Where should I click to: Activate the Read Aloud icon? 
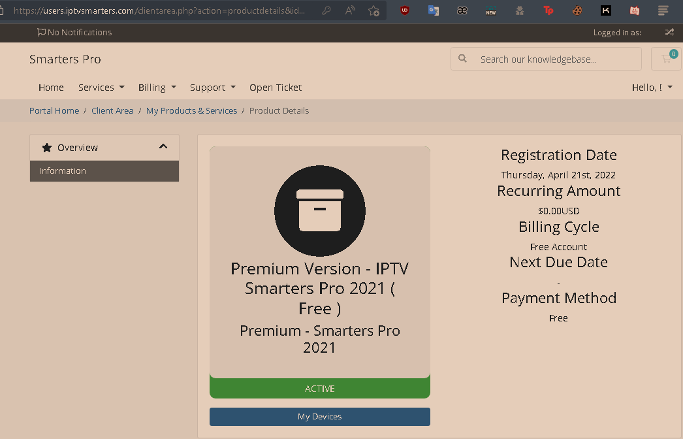point(350,10)
